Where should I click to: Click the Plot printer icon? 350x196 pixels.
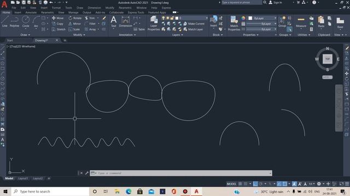pos(45,2)
